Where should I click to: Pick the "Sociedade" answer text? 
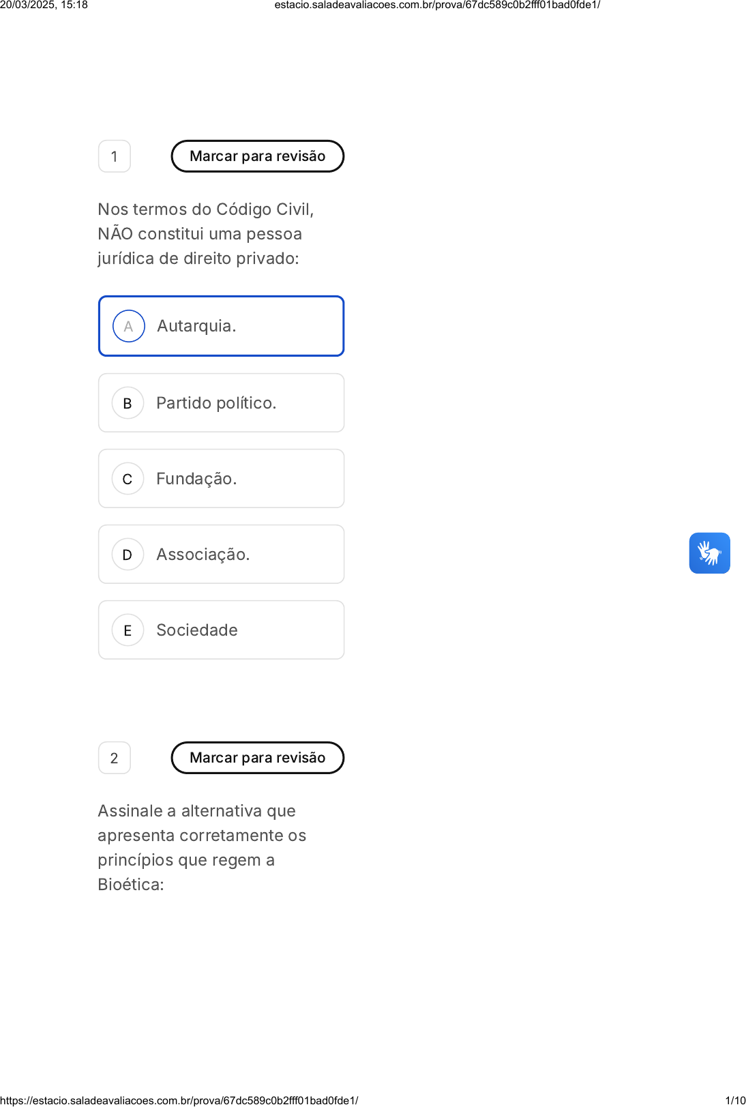click(197, 630)
